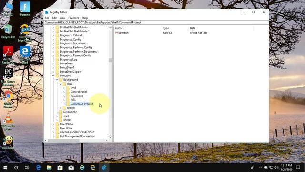
Task: Expand the DirectDraw key
Action: point(53,64)
